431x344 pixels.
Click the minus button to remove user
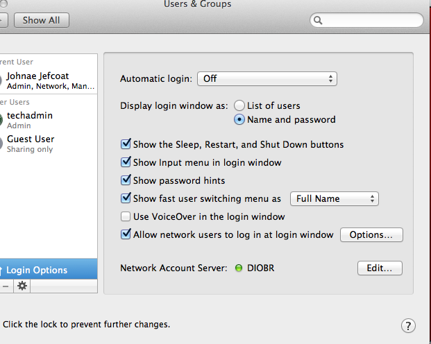6,286
